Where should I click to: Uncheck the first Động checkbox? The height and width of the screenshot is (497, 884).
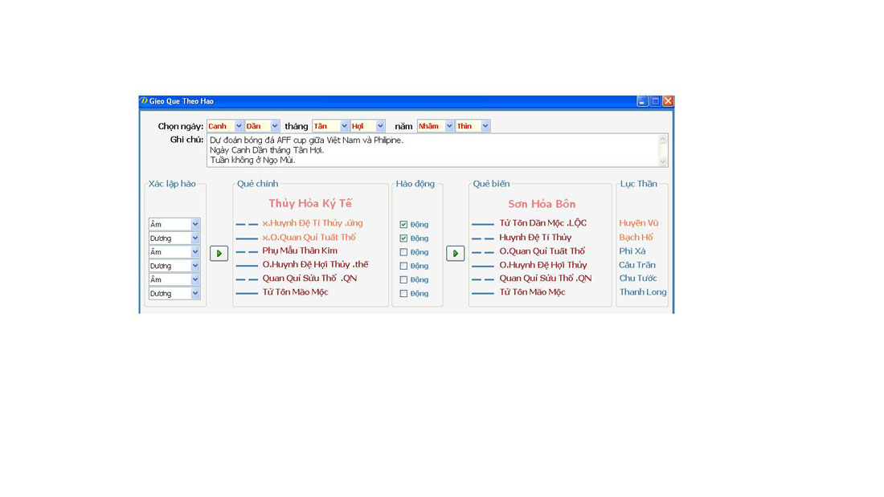tap(403, 225)
